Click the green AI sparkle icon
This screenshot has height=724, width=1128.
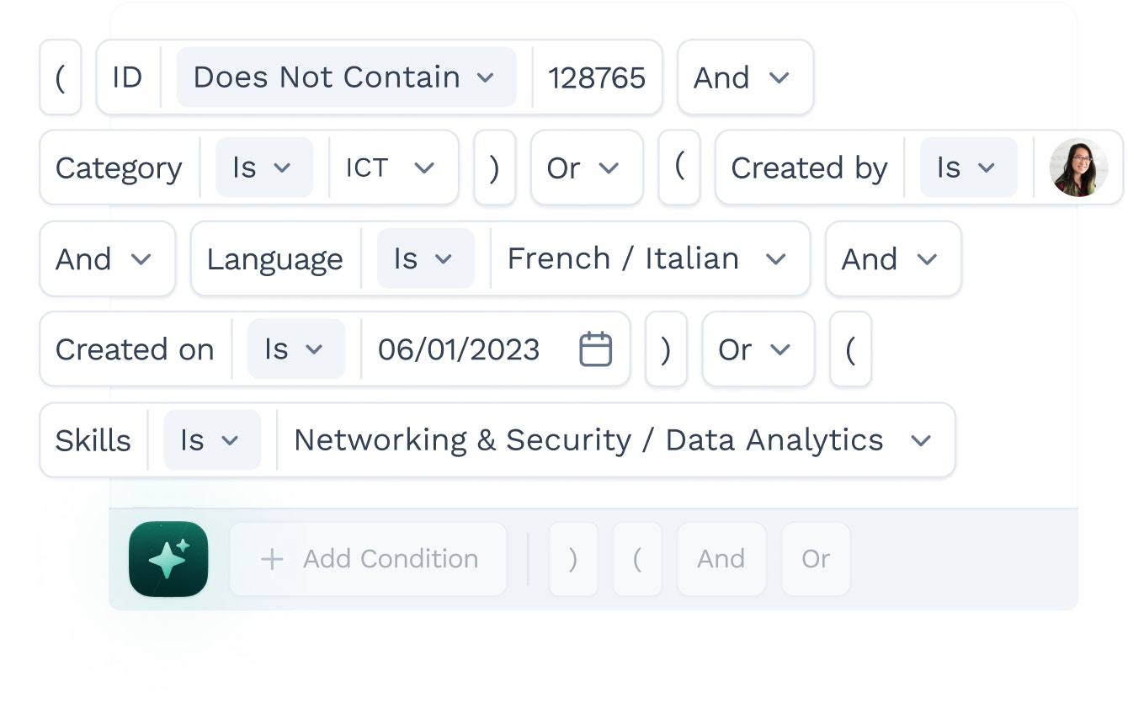click(x=168, y=559)
